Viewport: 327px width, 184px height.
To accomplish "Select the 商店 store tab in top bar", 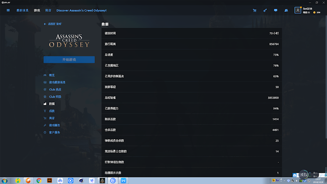I will [x=48, y=10].
